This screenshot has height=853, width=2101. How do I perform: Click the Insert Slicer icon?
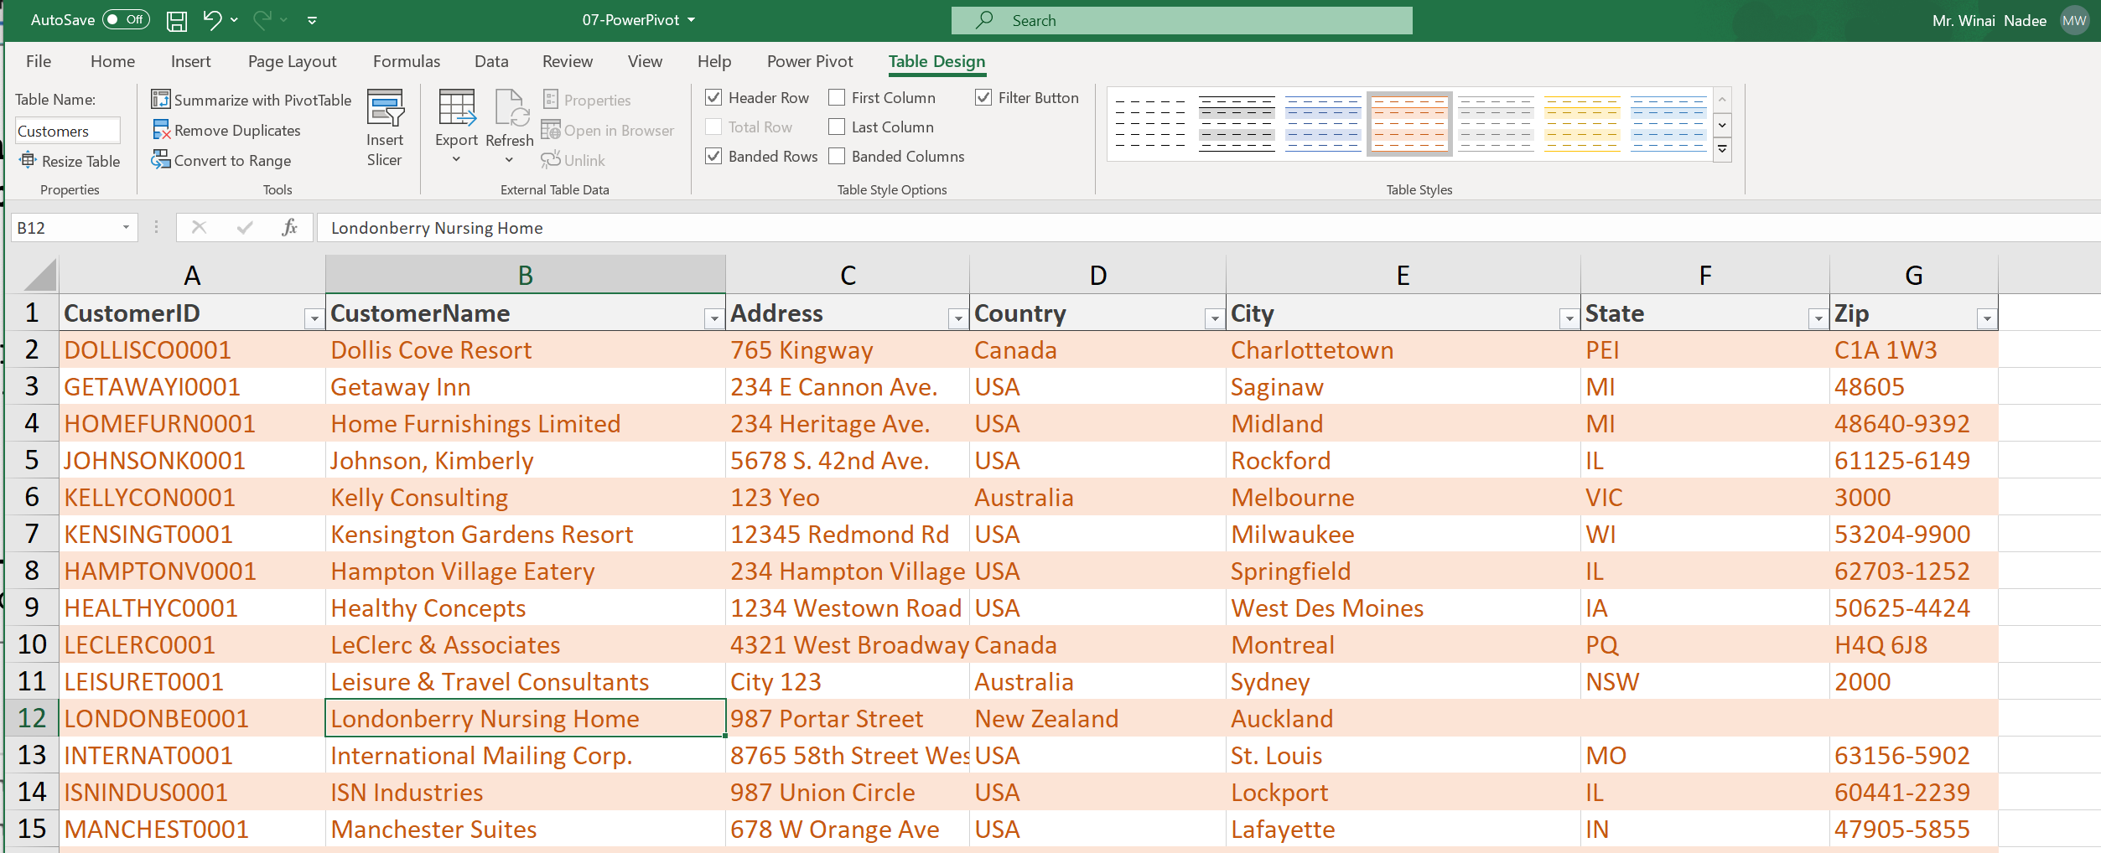pos(385,107)
